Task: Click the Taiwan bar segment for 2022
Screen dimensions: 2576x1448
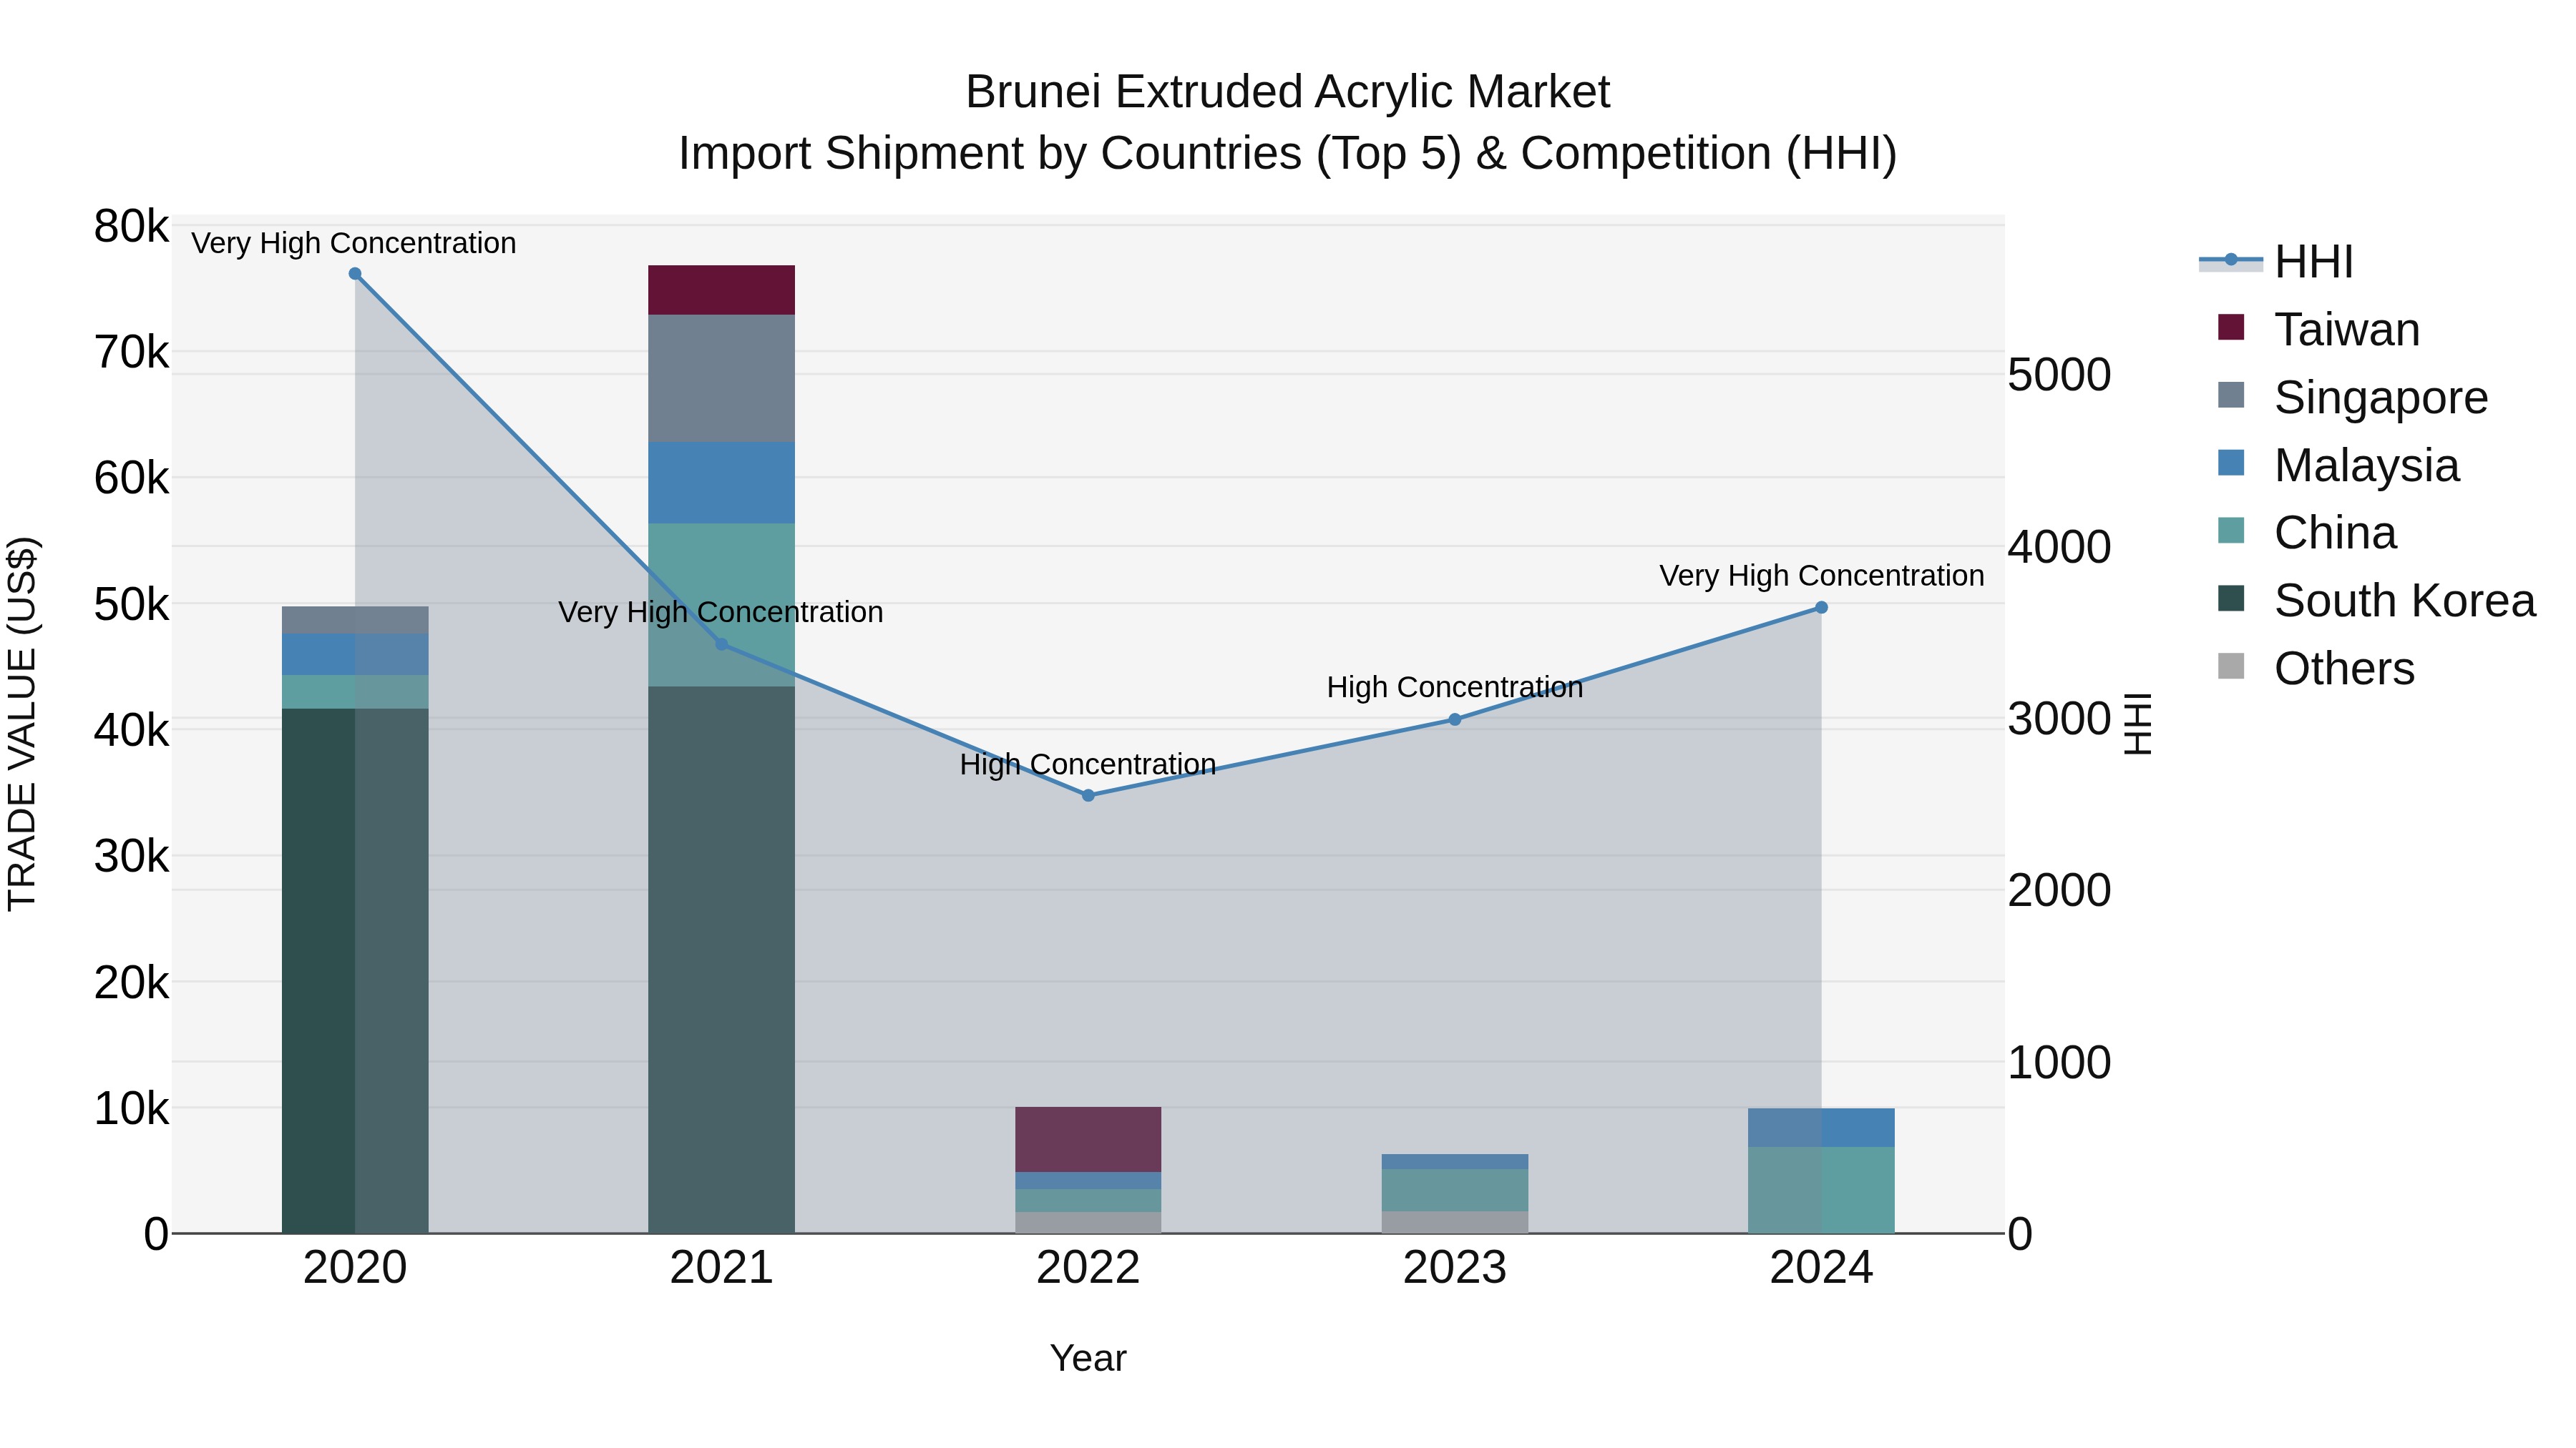Action: [x=1088, y=1139]
